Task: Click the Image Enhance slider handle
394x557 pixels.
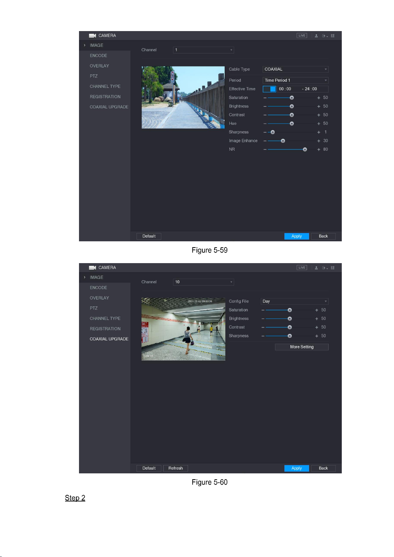Action: [283, 141]
